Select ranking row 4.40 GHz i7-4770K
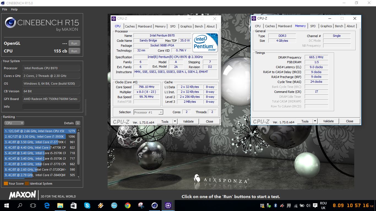Viewport: 376px width, 211px height. (40, 148)
